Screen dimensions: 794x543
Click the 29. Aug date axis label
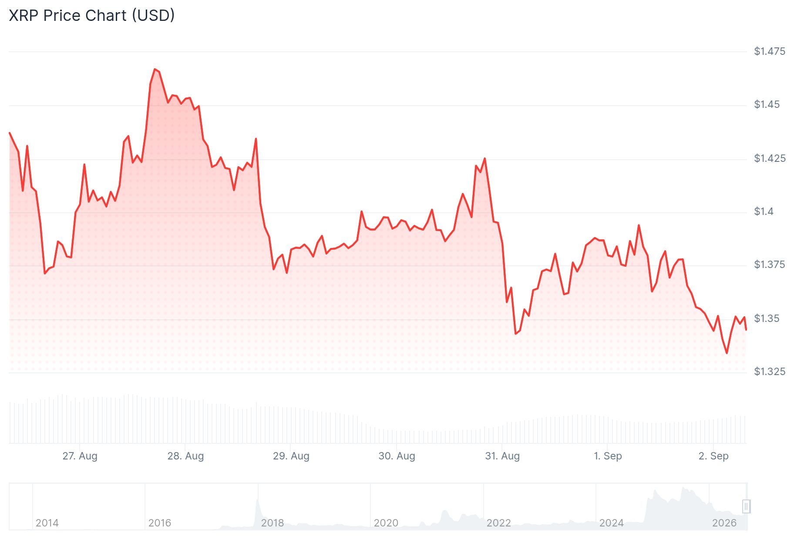[291, 456]
